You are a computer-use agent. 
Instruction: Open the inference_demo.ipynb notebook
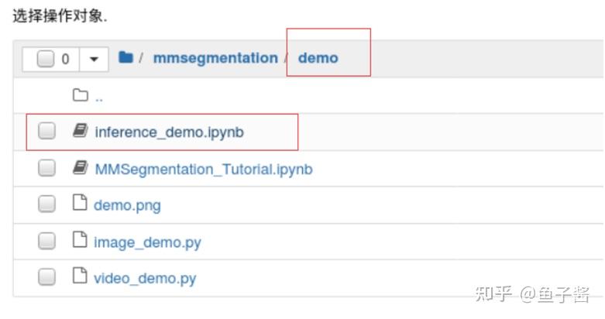(169, 132)
